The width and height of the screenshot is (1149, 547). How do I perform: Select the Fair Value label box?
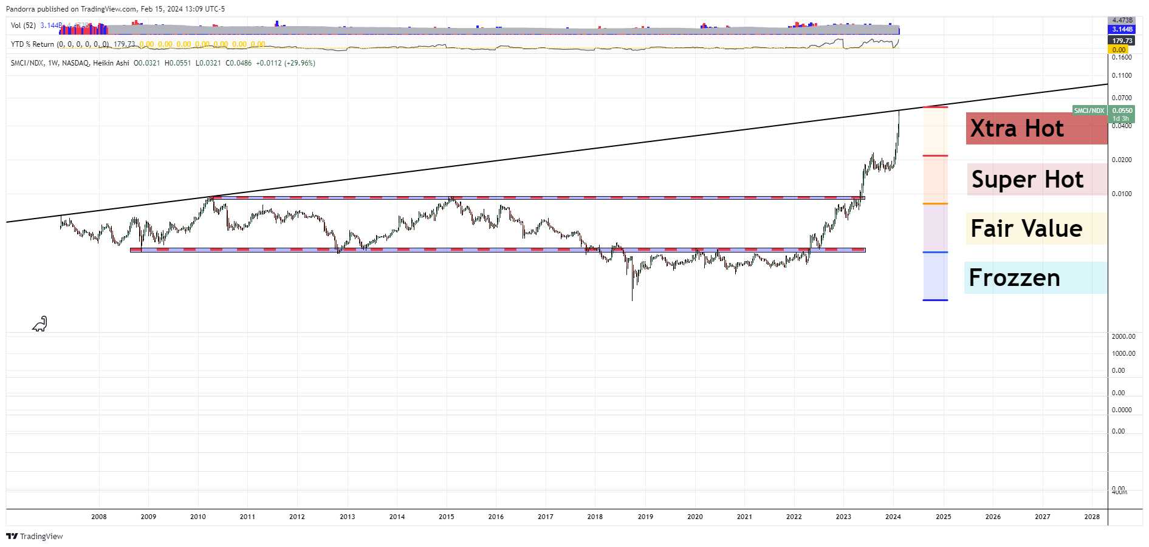tap(1037, 228)
